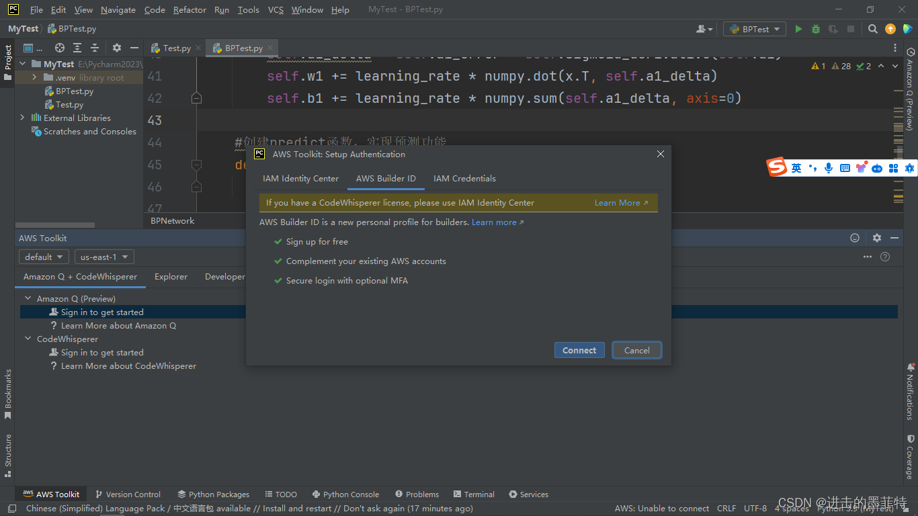
Task: Expand the .venv library root folder
Action: (x=34, y=77)
